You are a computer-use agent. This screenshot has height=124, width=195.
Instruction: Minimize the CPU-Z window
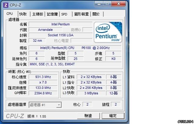tap(99, 4)
